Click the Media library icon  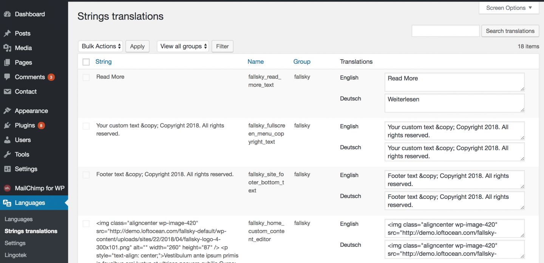7,48
